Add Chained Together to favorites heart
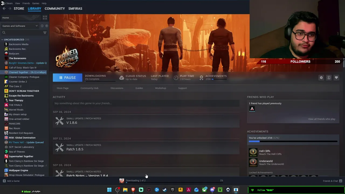Screen dimensions: 345x194 pyautogui.click(x=336, y=78)
